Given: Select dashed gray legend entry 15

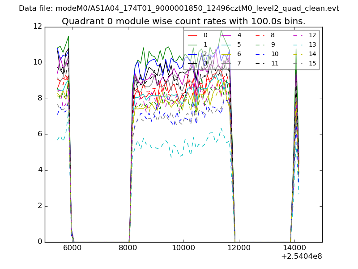Looking at the screenshot, I should point(298,63).
